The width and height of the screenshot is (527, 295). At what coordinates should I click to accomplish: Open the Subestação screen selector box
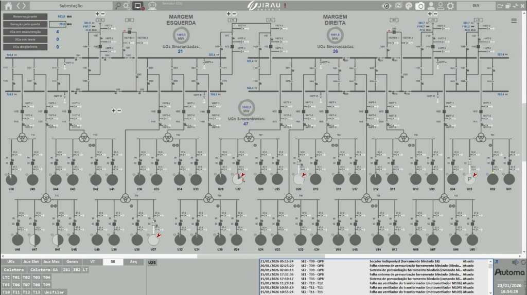click(71, 6)
